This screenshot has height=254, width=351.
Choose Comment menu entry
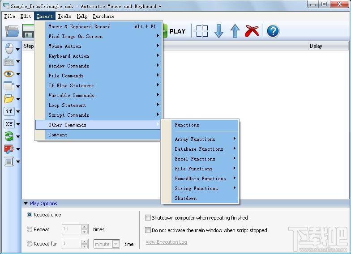pos(98,135)
